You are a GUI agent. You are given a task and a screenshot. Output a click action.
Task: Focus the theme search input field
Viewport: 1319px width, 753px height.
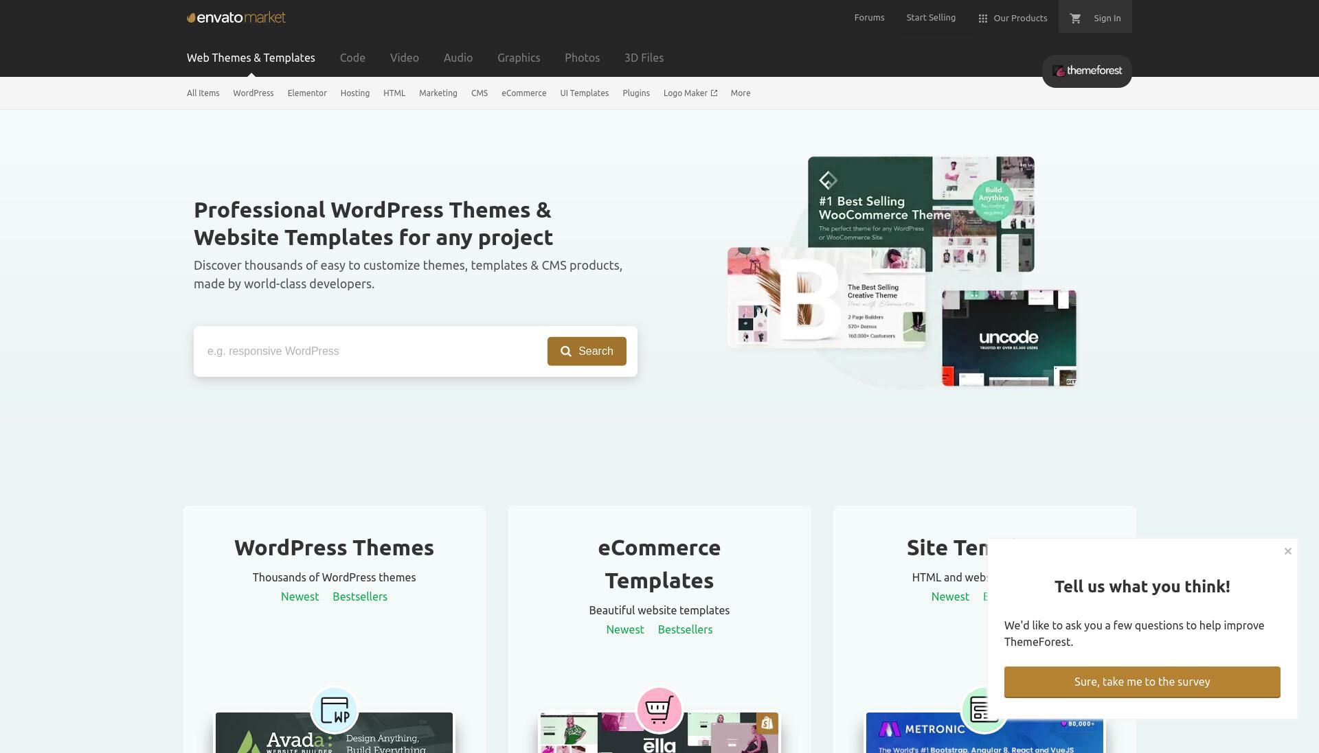371,351
